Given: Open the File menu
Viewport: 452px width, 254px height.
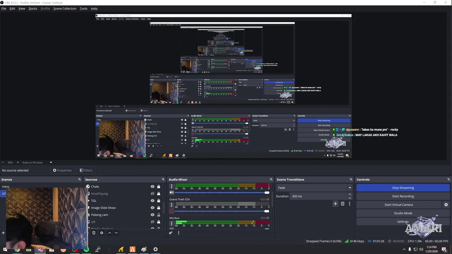Looking at the screenshot, I should pyautogui.click(x=4, y=8).
